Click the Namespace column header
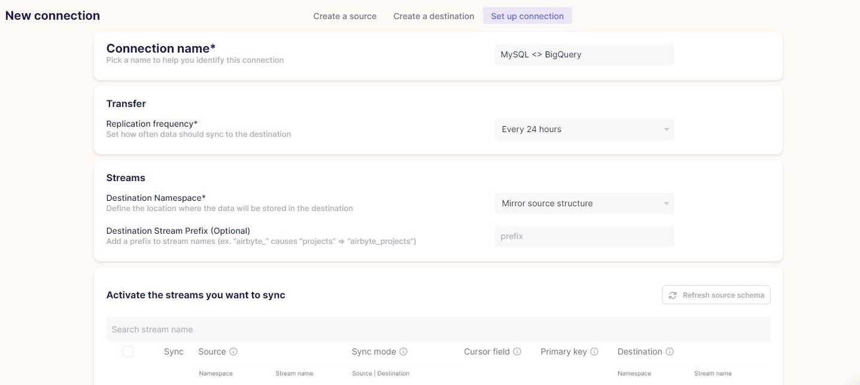Image resolution: width=860 pixels, height=385 pixels. 215,373
